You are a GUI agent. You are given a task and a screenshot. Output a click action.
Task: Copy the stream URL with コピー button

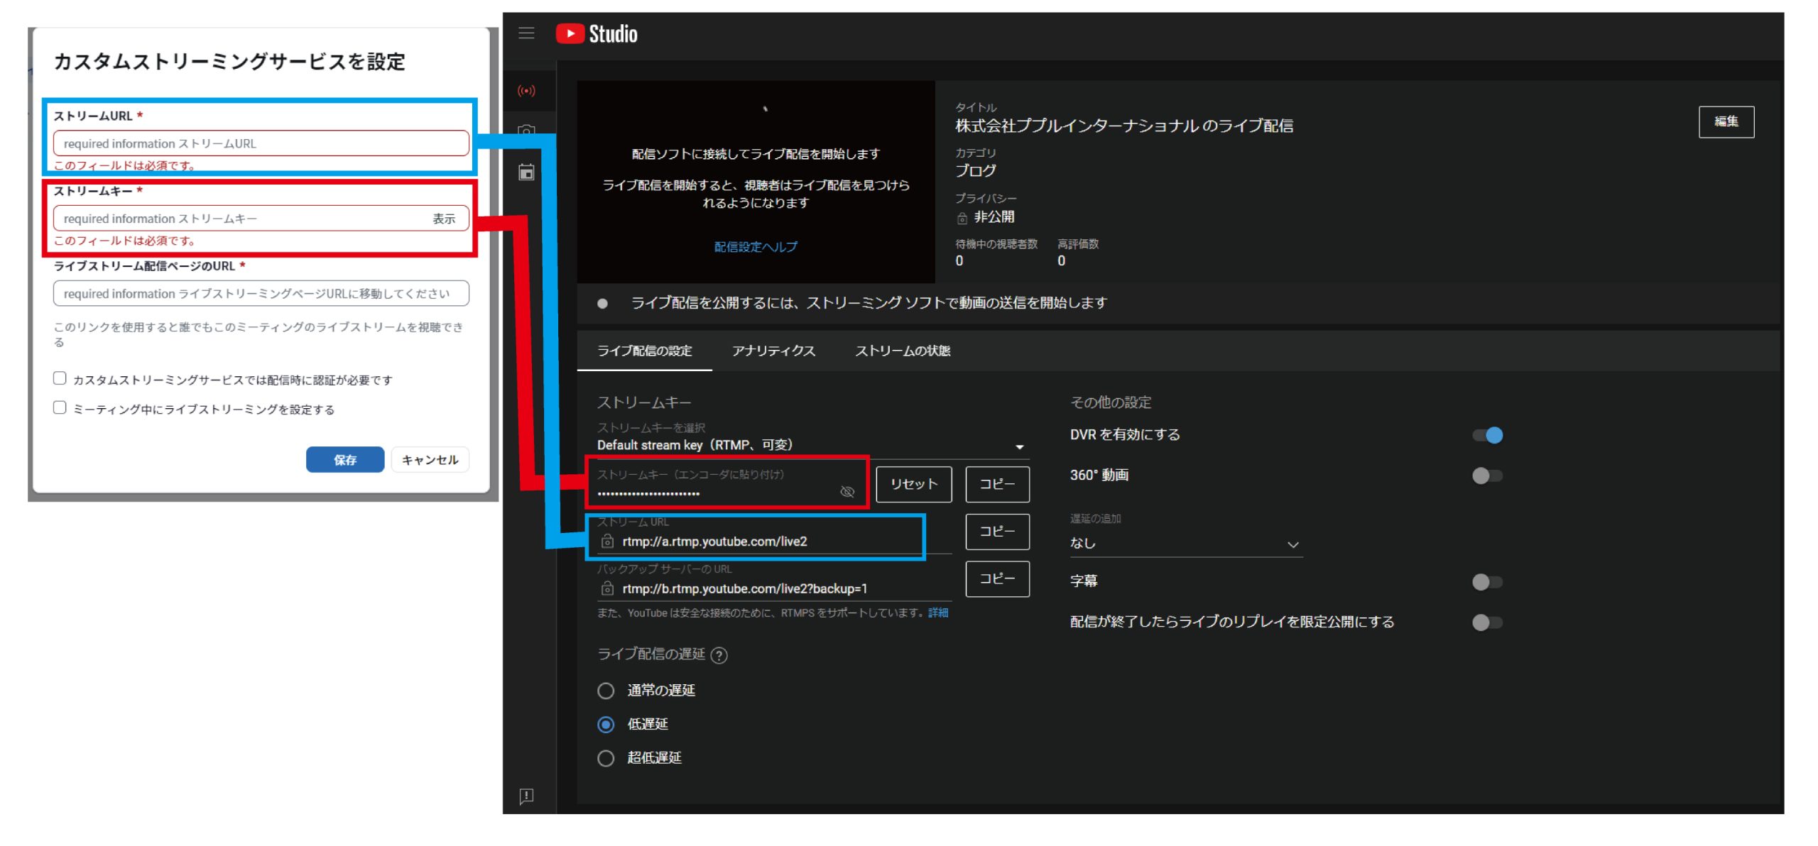pyautogui.click(x=997, y=532)
